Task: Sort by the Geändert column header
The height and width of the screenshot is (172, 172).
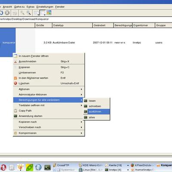Action: 103,25
